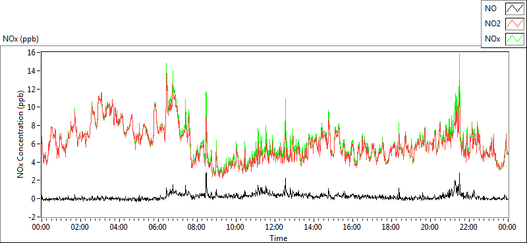This screenshot has width=527, height=243.
Task: Click the Time x-axis label
Action: tap(279, 238)
